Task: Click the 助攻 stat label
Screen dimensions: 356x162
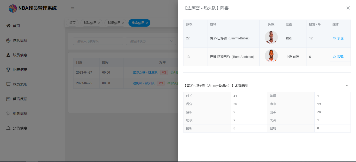Action: pyautogui.click(x=189, y=120)
